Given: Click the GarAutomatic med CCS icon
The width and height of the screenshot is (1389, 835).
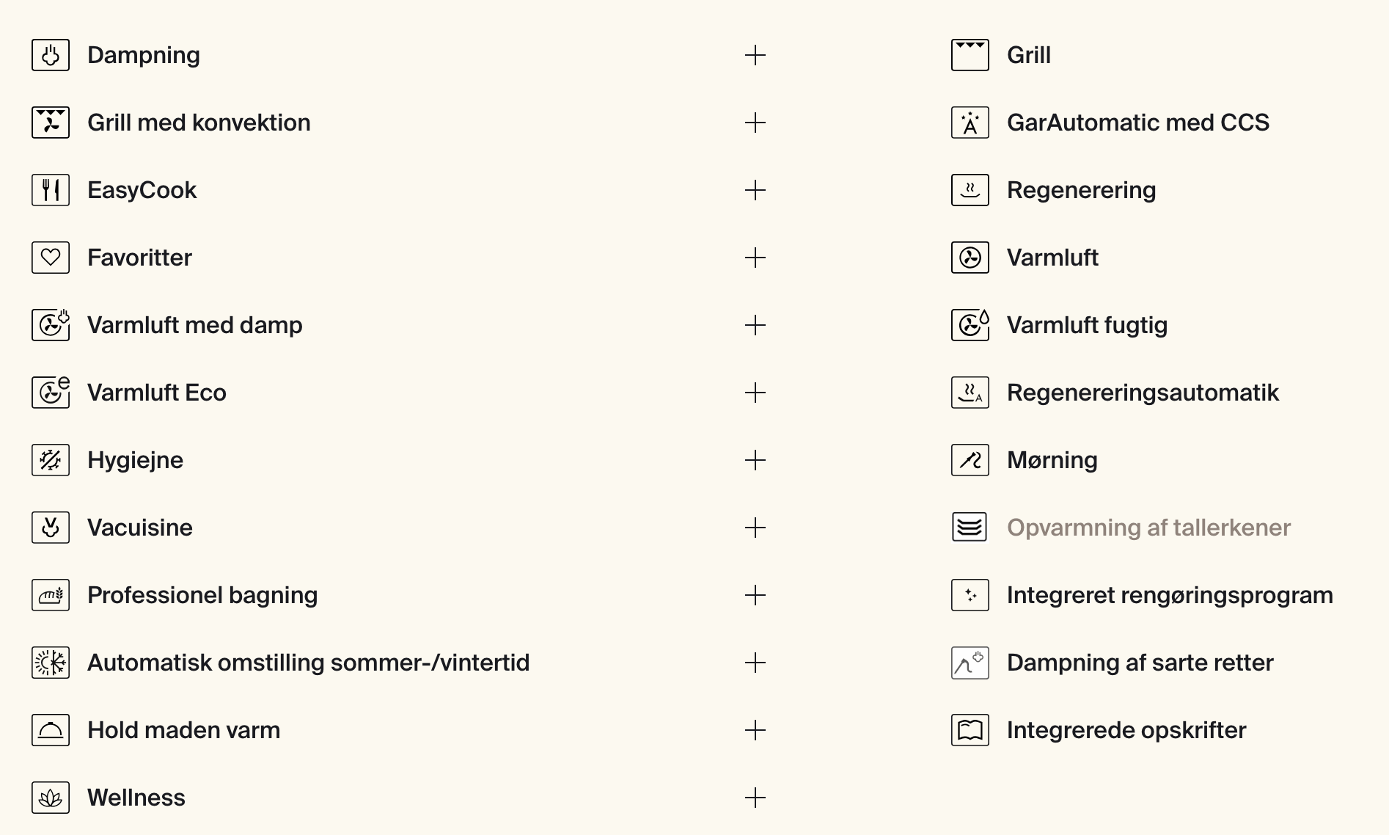Looking at the screenshot, I should point(970,123).
